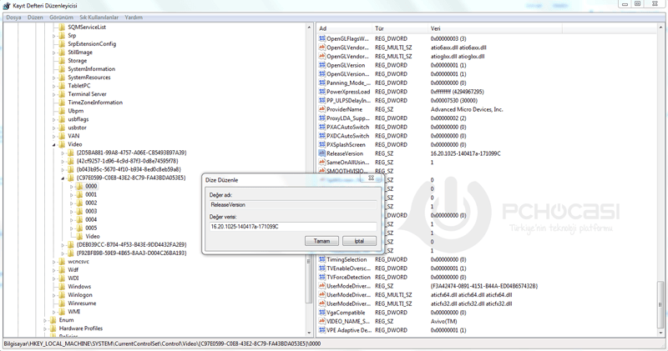Select the PXSplashScreen value icon
668x351 pixels.
point(321,145)
